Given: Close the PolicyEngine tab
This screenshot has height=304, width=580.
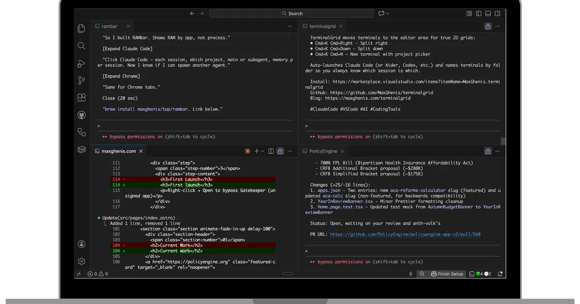Looking at the screenshot, I should point(342,151).
